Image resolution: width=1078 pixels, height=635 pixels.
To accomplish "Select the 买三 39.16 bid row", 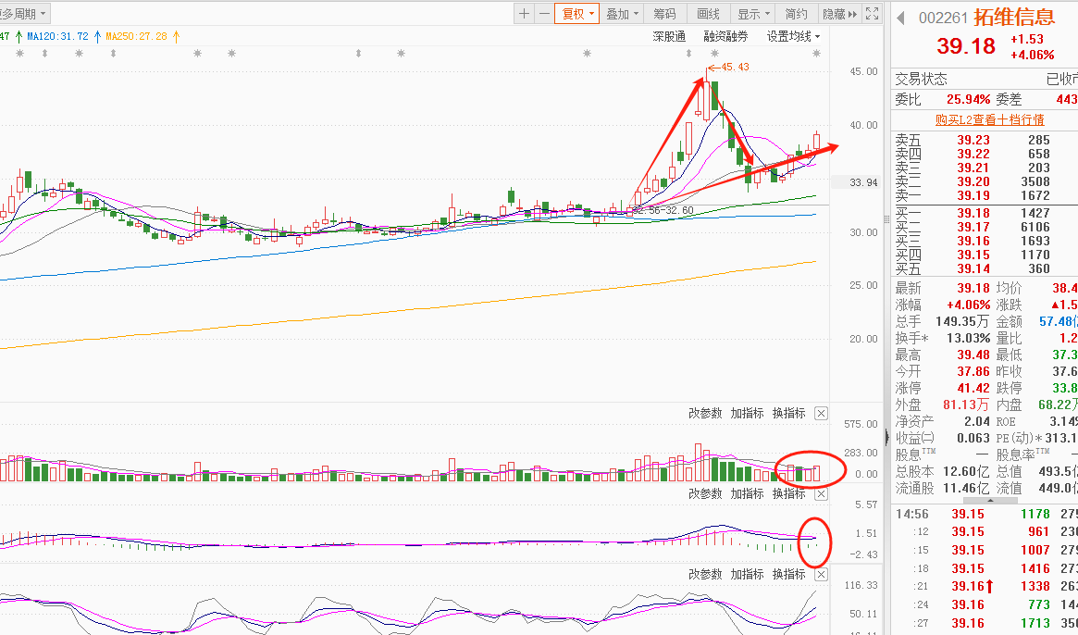I will coord(985,241).
